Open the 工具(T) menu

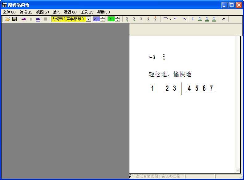point(87,12)
